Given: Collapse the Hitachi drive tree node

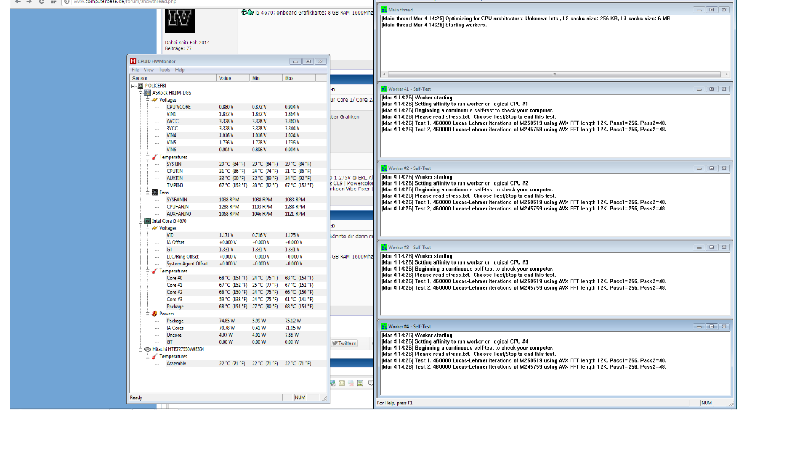Looking at the screenshot, I should 141,349.
